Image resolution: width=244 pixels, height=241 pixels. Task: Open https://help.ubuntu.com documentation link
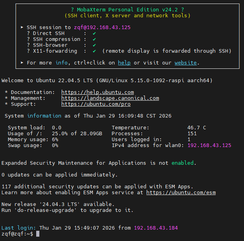98,92
